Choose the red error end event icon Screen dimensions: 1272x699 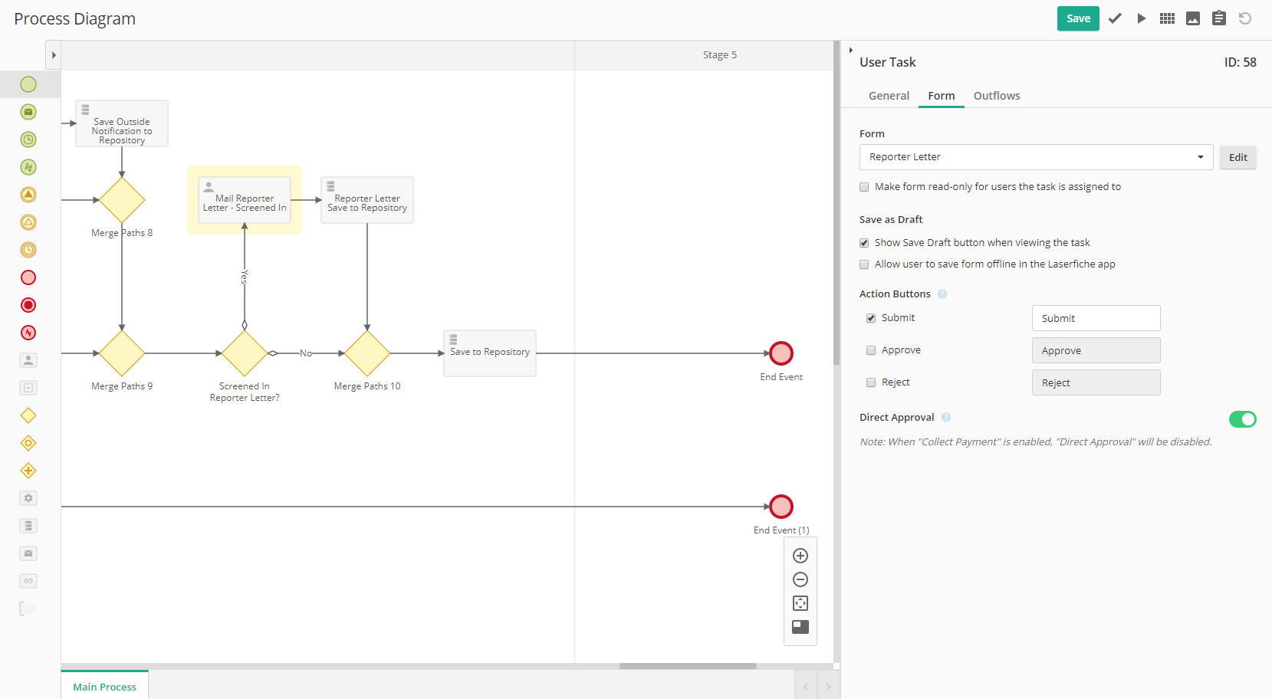point(28,333)
